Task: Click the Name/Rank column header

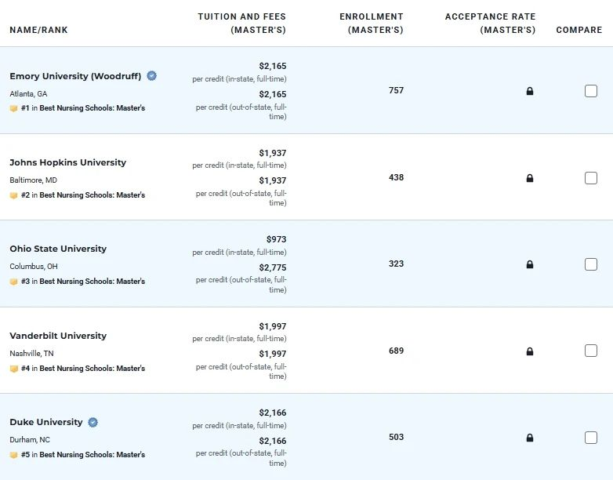Action: [38, 31]
